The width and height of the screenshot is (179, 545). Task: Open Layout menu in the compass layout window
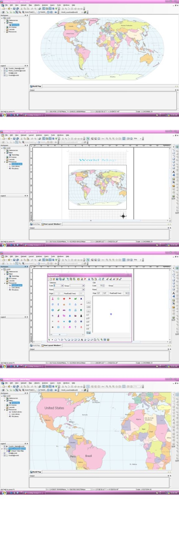31,135
